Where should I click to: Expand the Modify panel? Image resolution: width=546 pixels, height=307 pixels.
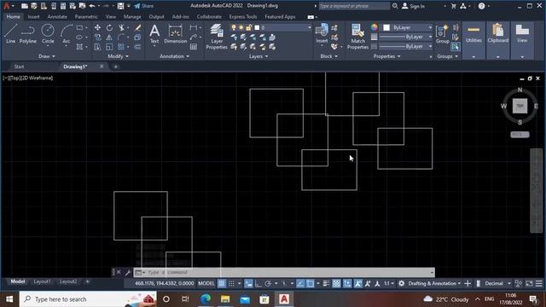click(x=118, y=56)
